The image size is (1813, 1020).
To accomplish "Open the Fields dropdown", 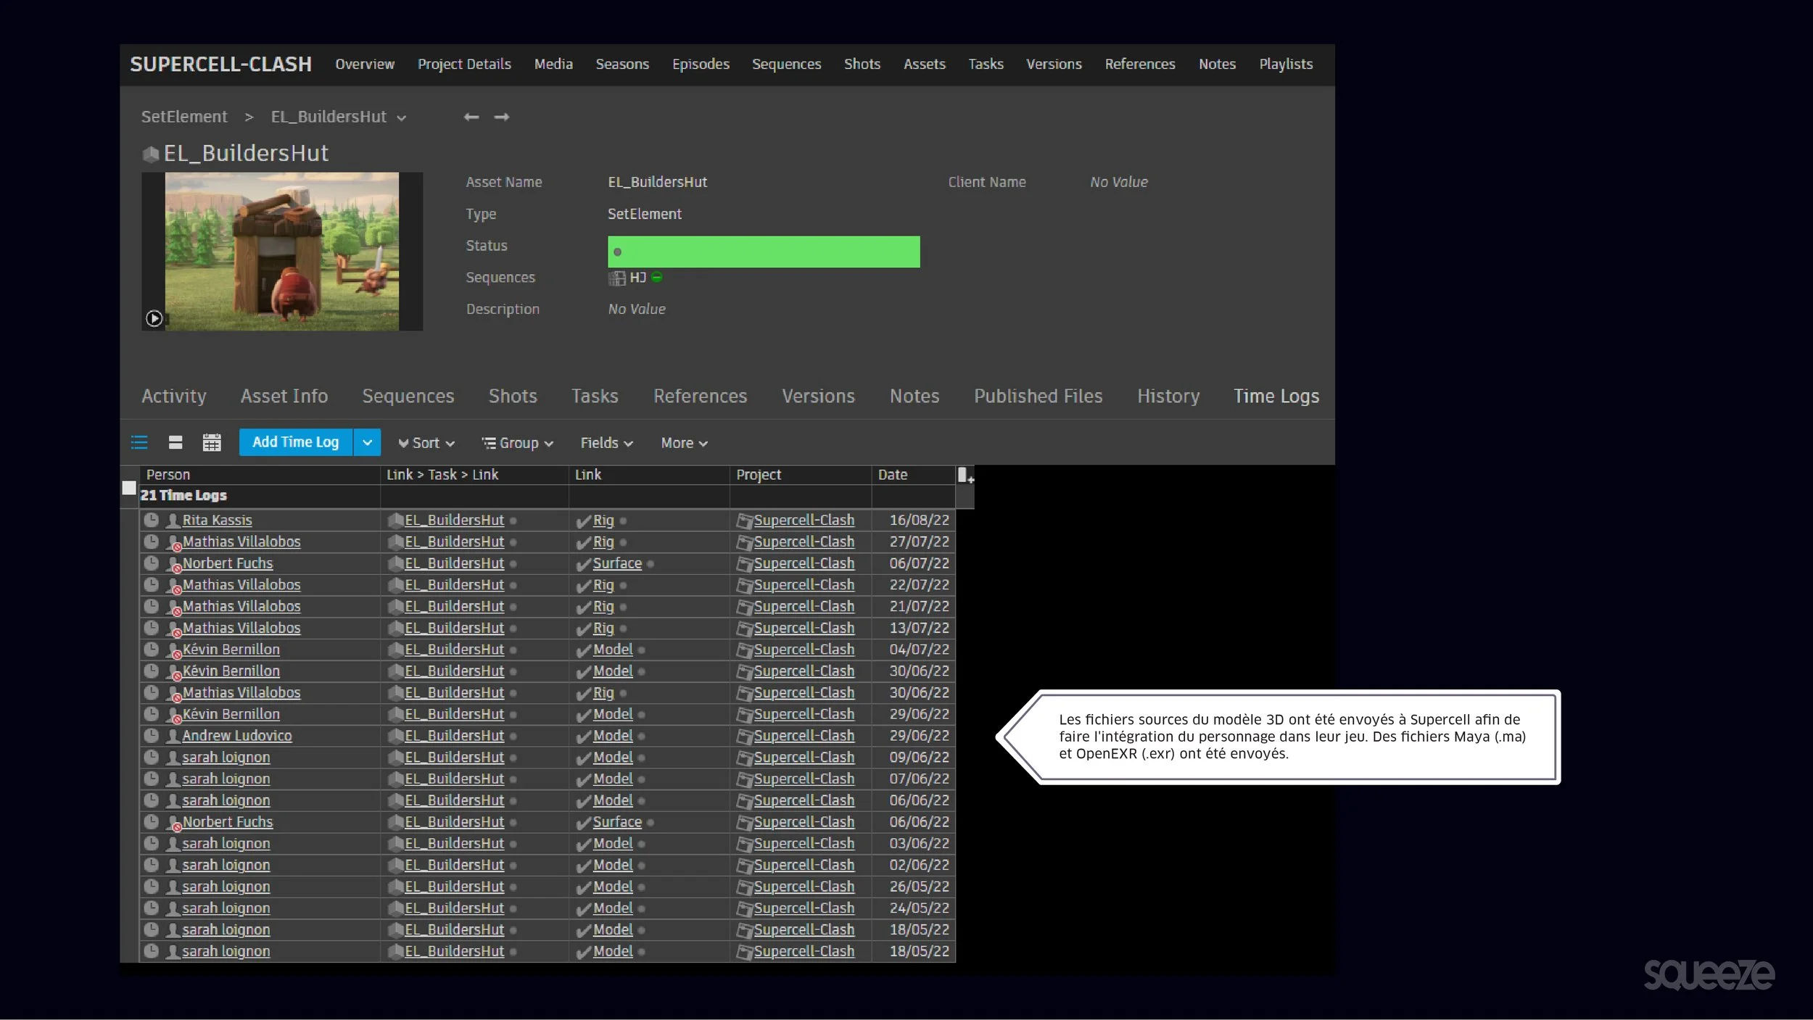I will pos(607,443).
